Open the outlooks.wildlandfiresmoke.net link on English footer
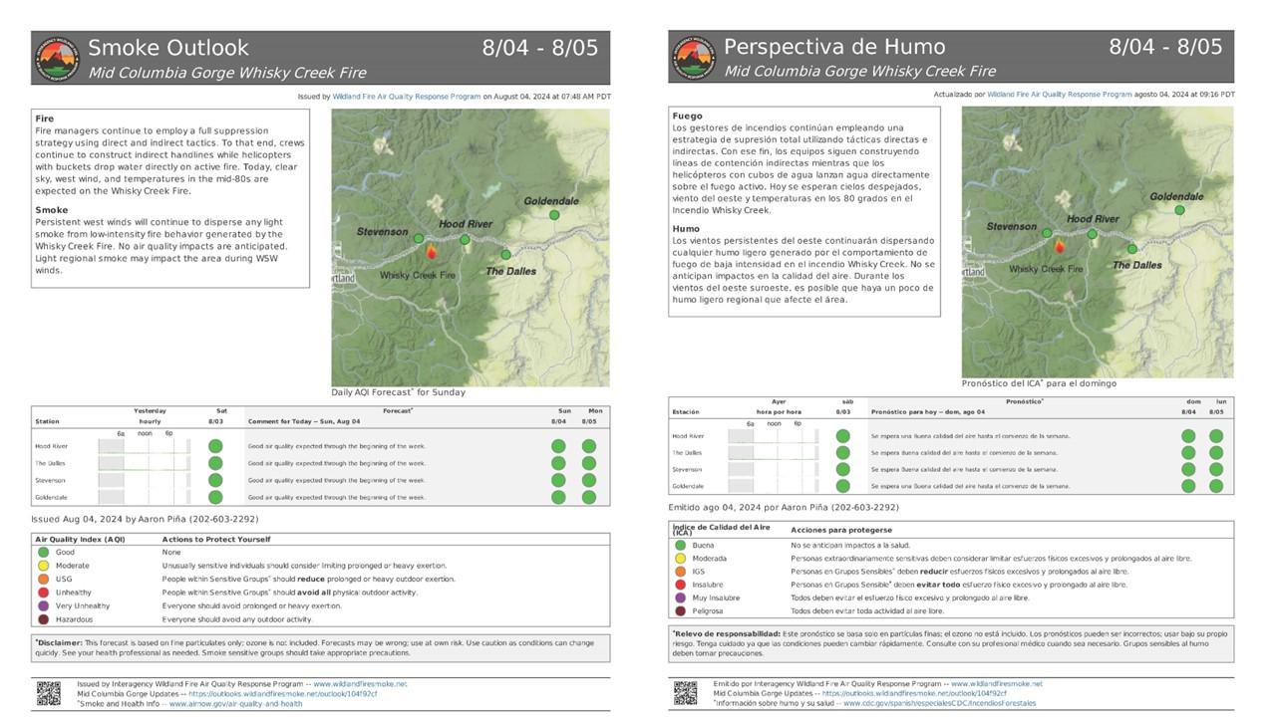Viewport: 1276px width, 717px height. click(x=283, y=694)
